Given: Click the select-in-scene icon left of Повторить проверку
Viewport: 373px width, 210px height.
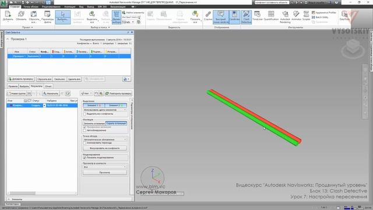Looking at the screenshot, I should click(x=101, y=93).
